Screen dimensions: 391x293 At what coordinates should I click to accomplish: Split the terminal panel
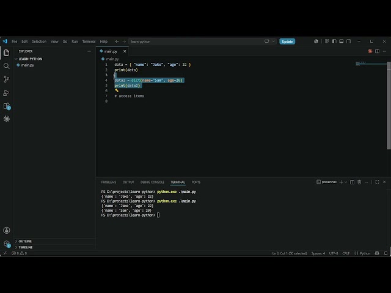(x=352, y=182)
